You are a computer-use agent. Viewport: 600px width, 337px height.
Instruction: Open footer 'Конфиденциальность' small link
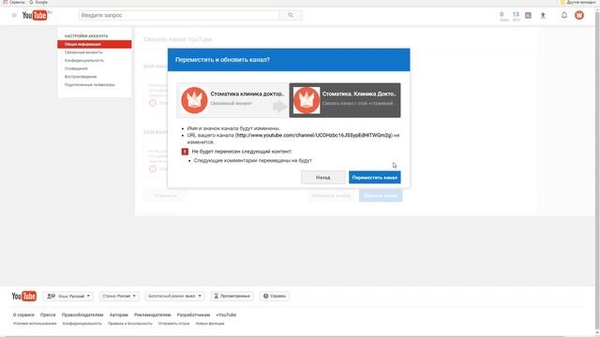(82, 324)
